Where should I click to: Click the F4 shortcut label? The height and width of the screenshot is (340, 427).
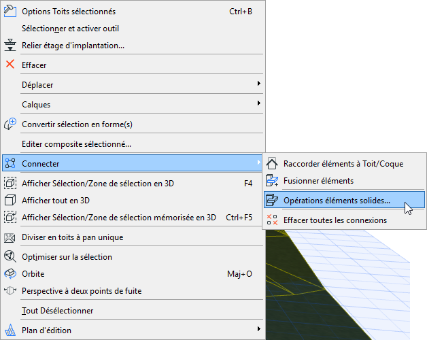tap(248, 184)
